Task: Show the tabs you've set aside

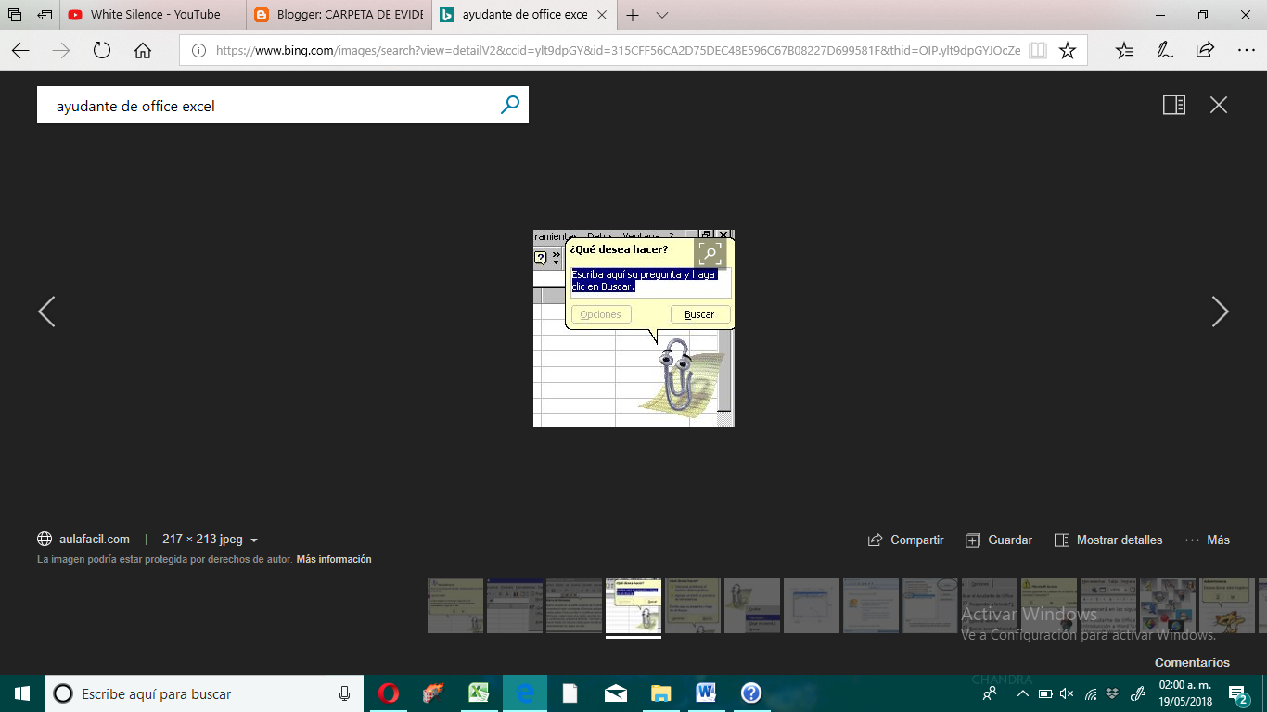Action: 15,15
